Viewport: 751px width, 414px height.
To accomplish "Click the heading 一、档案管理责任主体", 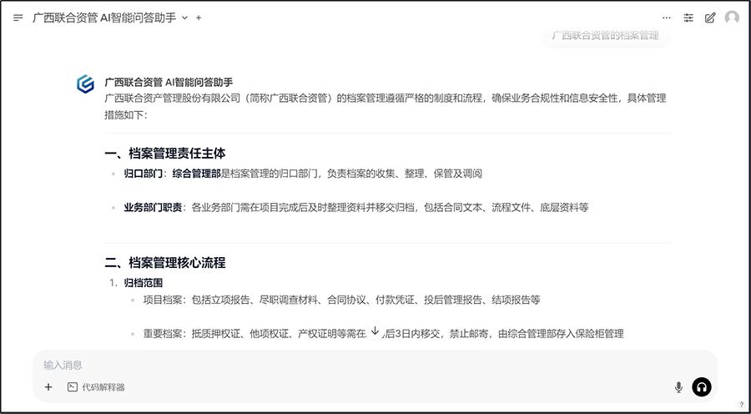I will 165,154.
